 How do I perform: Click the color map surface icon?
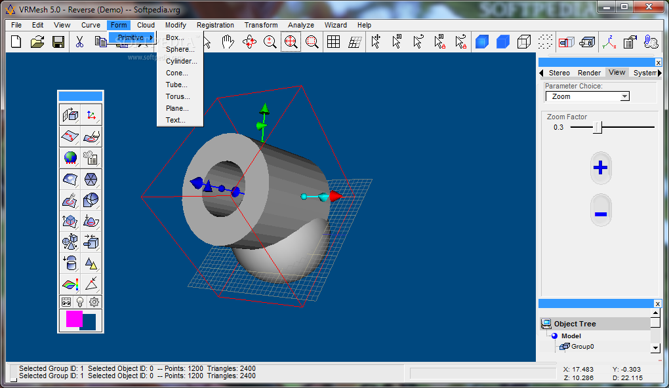(x=70, y=284)
